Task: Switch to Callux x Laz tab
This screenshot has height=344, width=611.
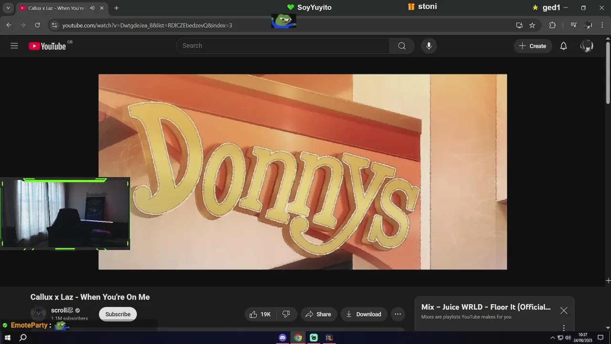Action: pyautogui.click(x=56, y=8)
